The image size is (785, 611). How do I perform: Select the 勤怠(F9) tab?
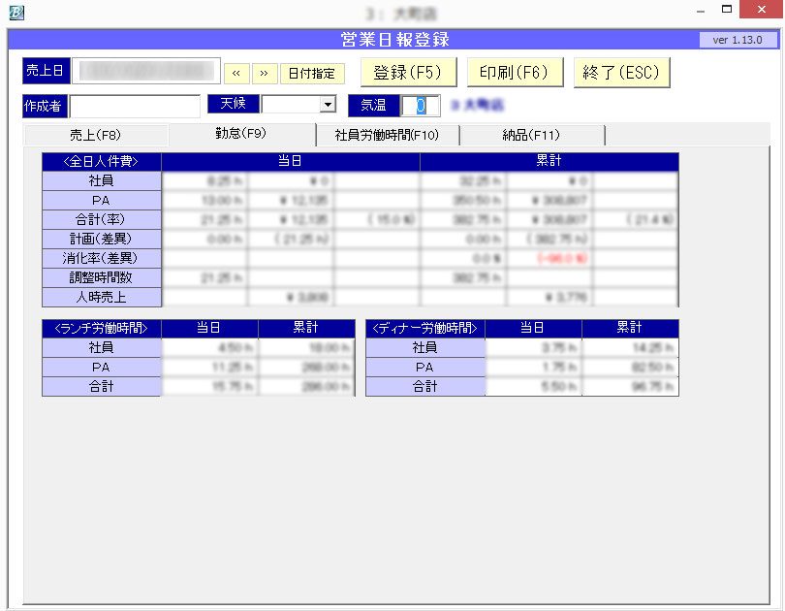[240, 134]
